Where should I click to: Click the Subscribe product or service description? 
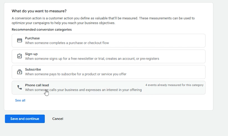(x=76, y=74)
